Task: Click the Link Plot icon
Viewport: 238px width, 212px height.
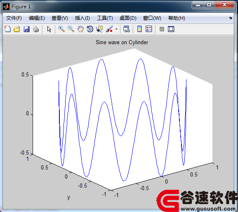Action: click(x=126, y=29)
